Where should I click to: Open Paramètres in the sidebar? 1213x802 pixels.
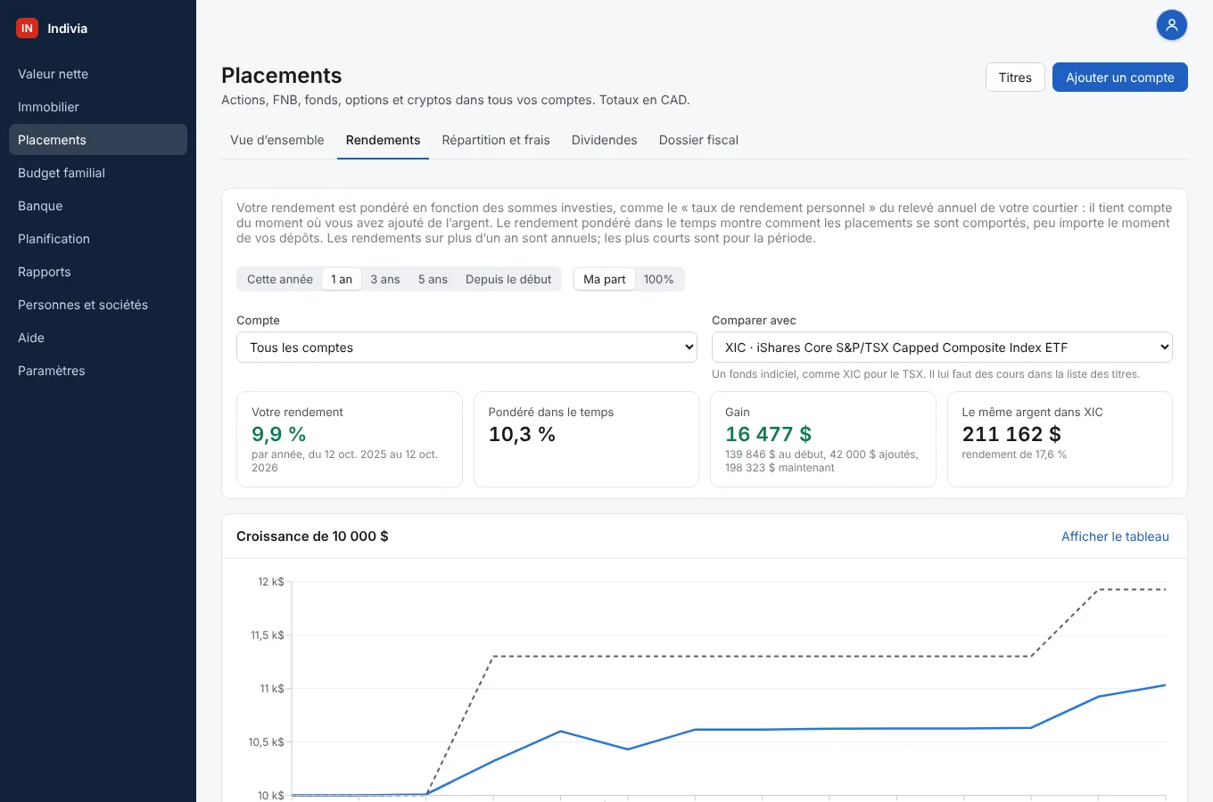pos(98,371)
